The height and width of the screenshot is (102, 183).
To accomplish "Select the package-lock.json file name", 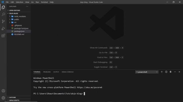I will pyautogui.click(x=21, y=28).
